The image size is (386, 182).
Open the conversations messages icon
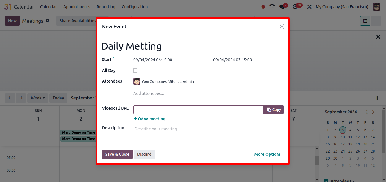pyautogui.click(x=282, y=7)
